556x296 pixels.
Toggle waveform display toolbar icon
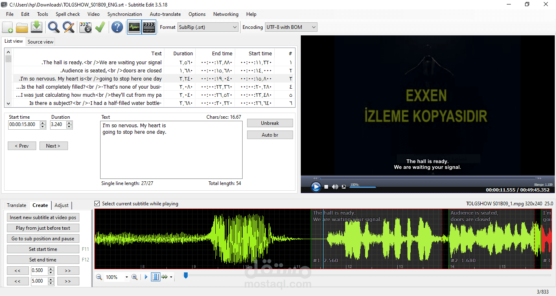coord(134,27)
